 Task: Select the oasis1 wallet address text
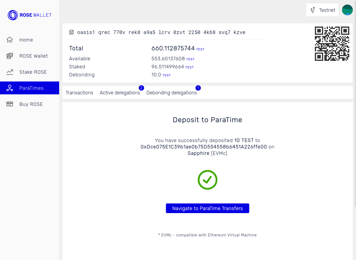161,32
